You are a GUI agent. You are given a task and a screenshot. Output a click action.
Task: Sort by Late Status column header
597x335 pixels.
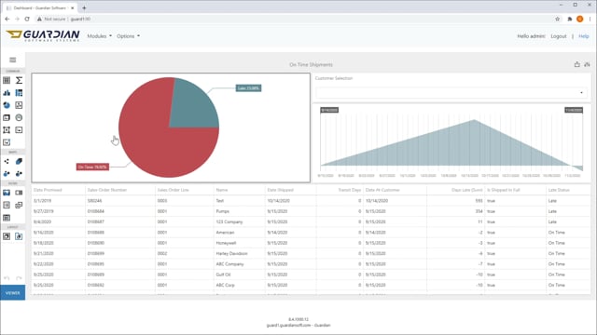click(x=559, y=190)
